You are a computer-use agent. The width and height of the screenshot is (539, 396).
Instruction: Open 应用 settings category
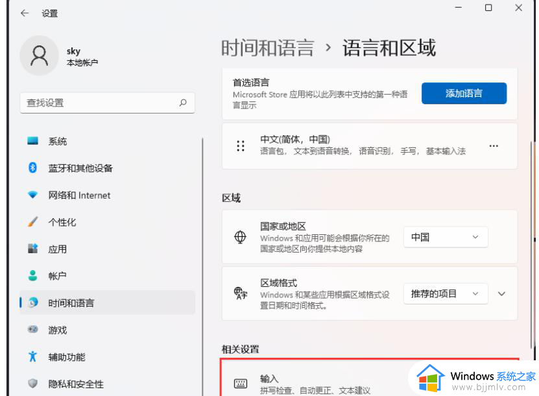pyautogui.click(x=107, y=249)
